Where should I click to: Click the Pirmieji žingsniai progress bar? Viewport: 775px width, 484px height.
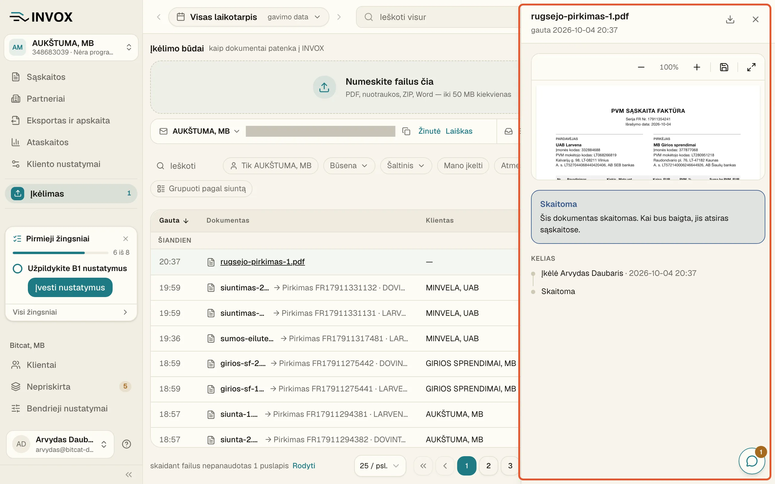[x=61, y=253]
